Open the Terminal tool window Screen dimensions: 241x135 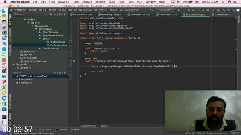(x=61, y=130)
